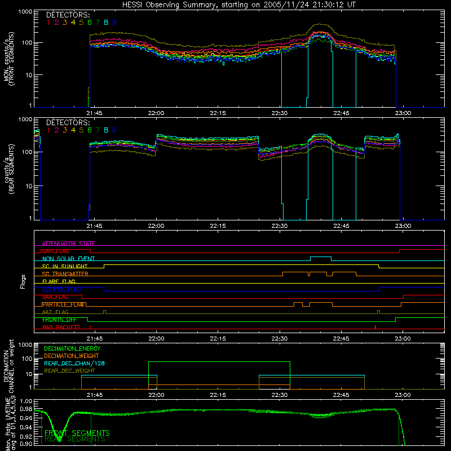Click olive detector 5 in the rear segments legend
This screenshot has height=451, width=451.
coord(81,130)
